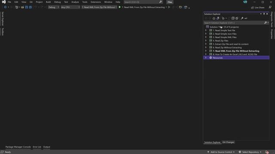Open the Extensions menu

[x=96, y=2]
